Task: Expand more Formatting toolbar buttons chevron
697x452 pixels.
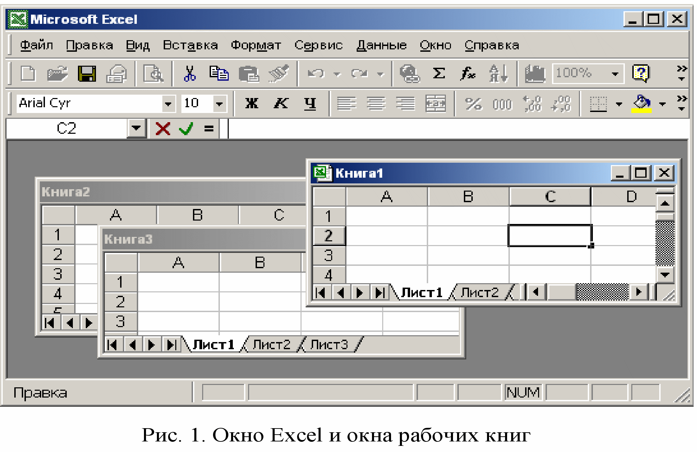Action: click(681, 103)
